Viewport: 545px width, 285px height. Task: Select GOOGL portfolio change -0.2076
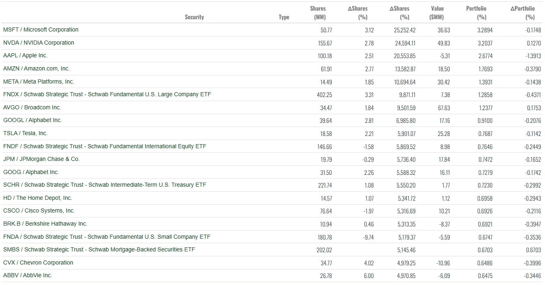[533, 121]
